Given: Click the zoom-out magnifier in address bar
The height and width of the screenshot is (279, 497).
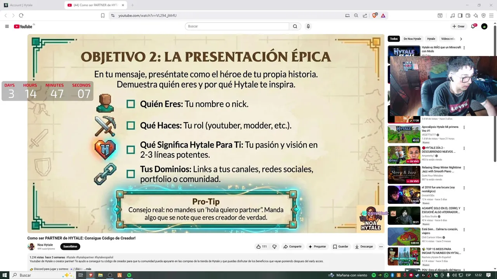Looking at the screenshot, I should click(356, 15).
